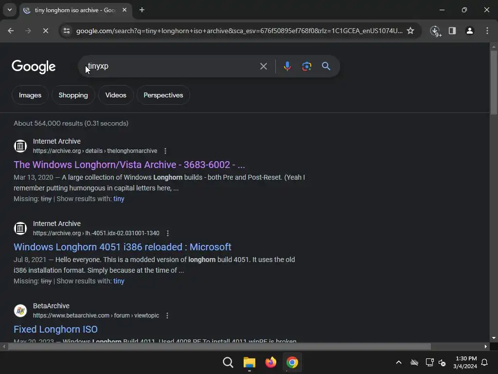This screenshot has height=374, width=498.
Task: Open Chrome profile icon
Action: tap(469, 31)
